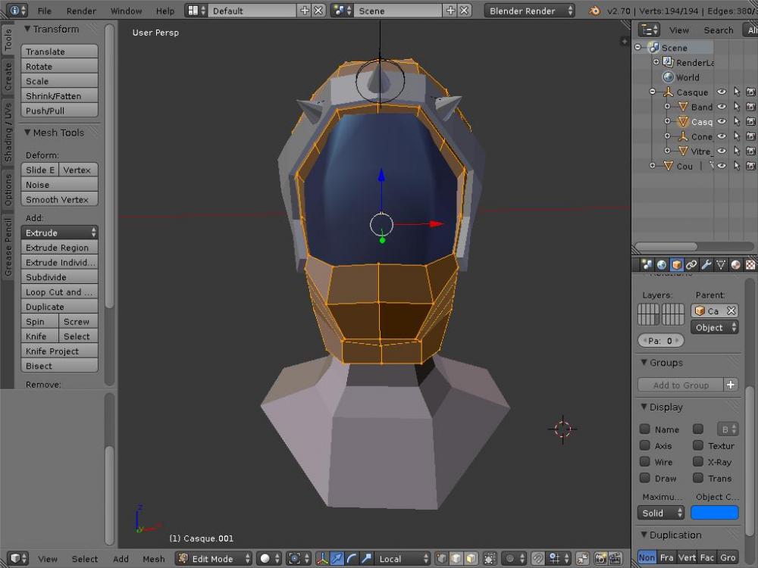
Task: Click the Object Data triangle tab
Action: [x=721, y=265]
